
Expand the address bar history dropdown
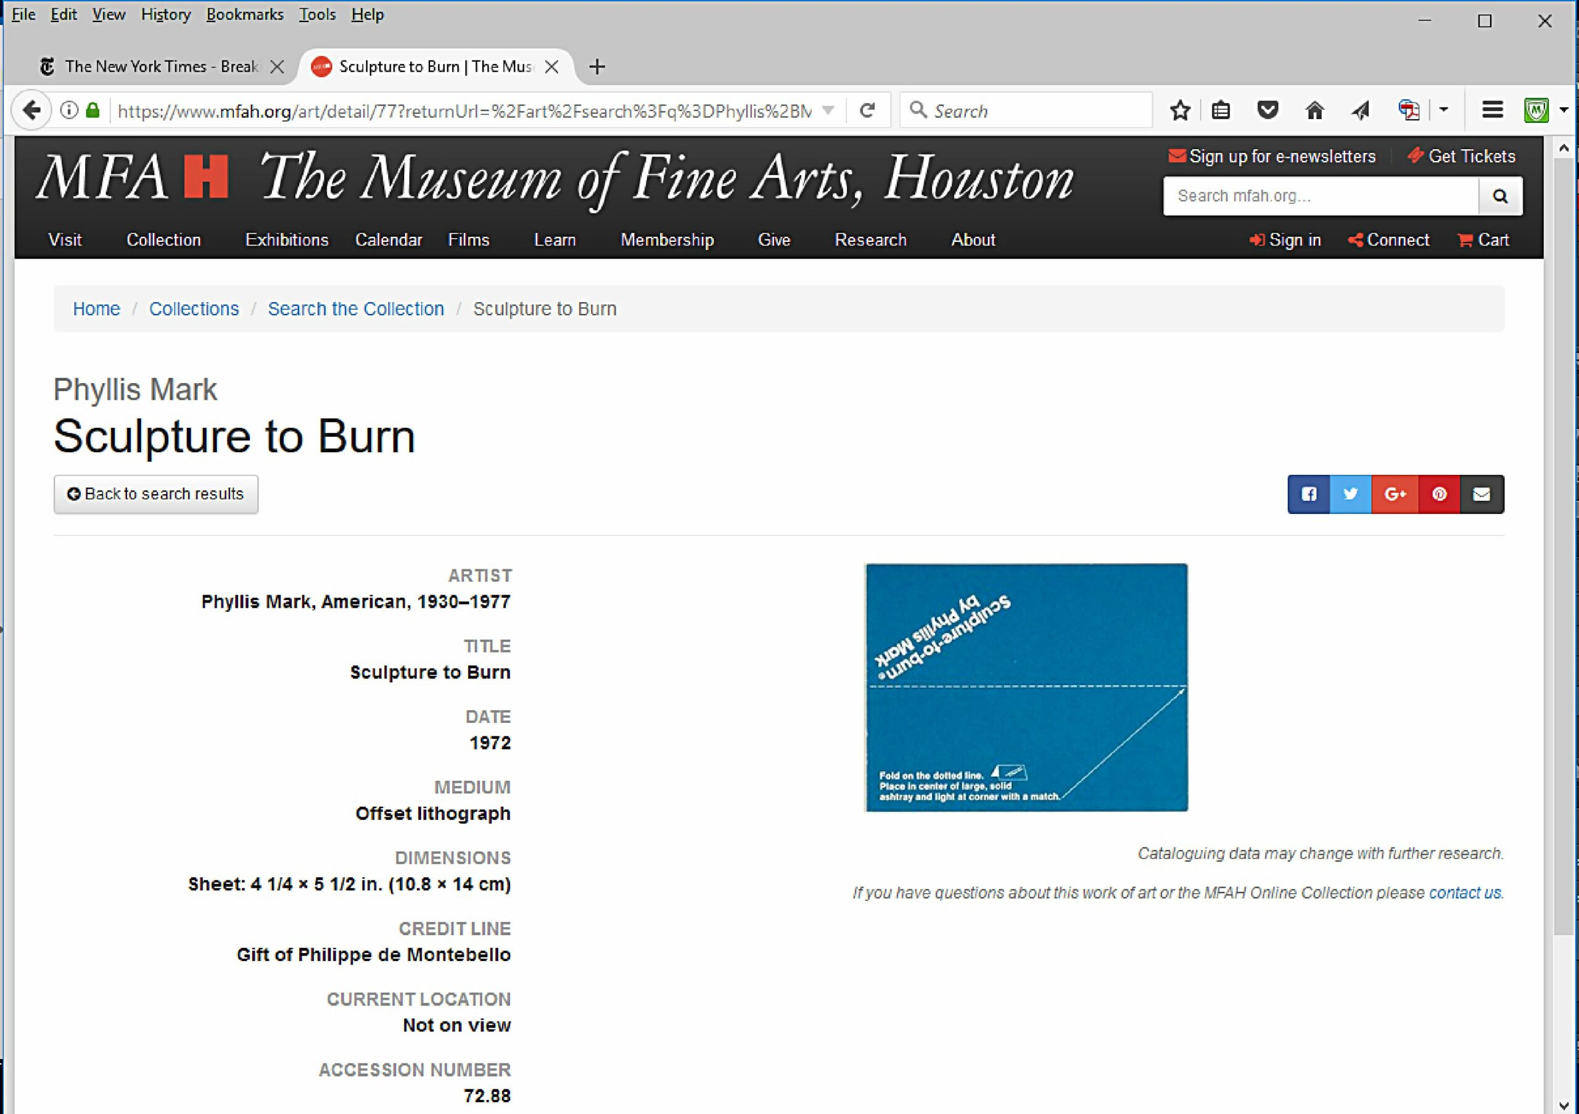click(x=828, y=110)
